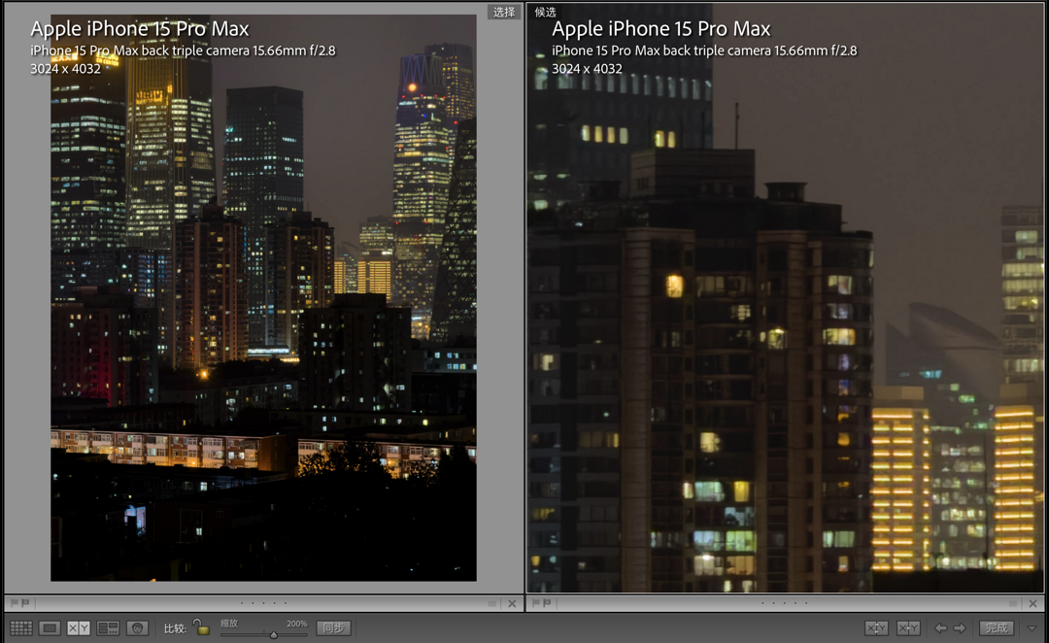
Task: Flag the right Candidate photo as picked
Action: tap(535, 603)
